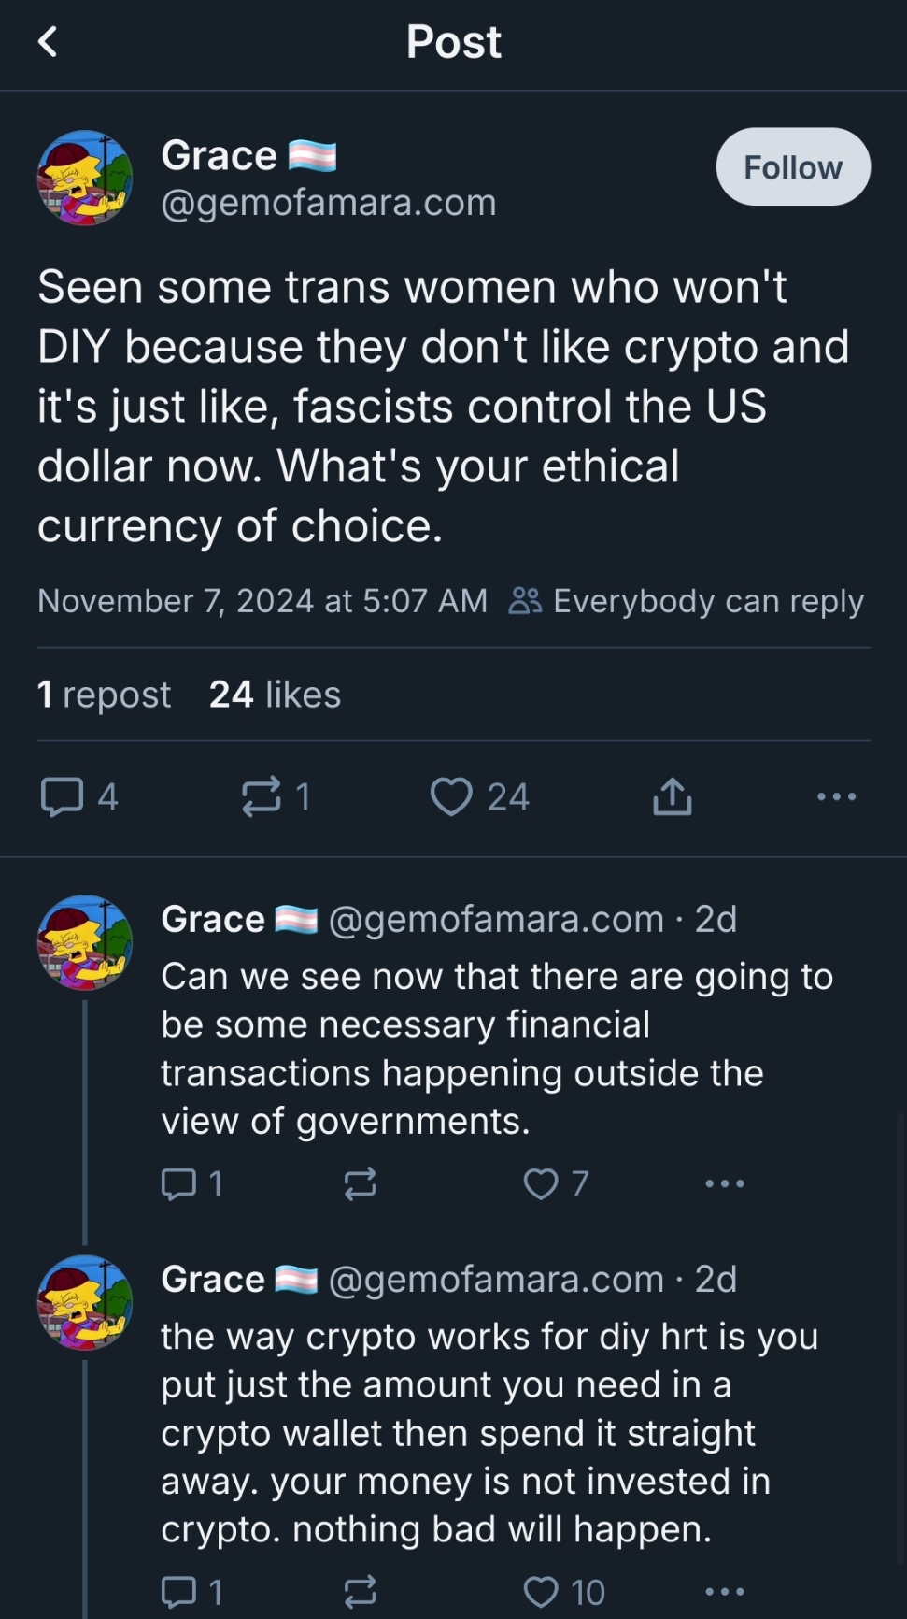View the 24 likes list
The height and width of the screenshot is (1619, 907).
275,695
